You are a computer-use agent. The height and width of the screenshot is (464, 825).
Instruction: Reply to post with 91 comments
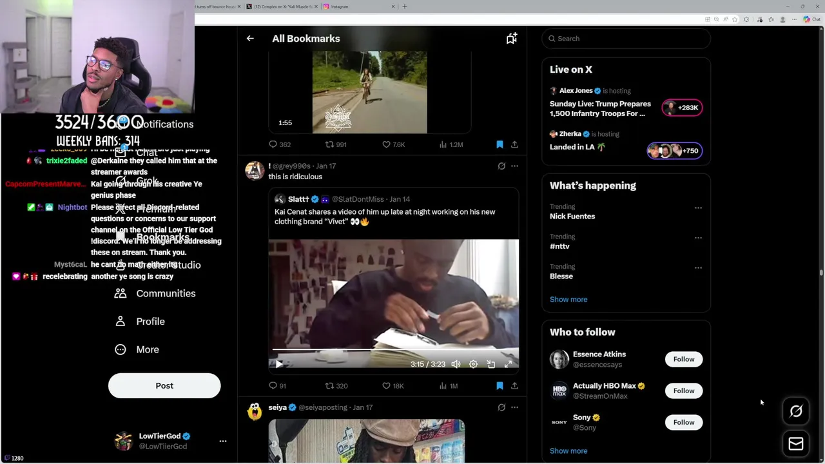[x=278, y=385]
